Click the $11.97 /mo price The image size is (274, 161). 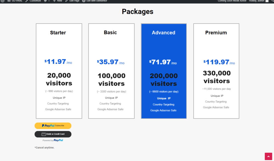58,62
